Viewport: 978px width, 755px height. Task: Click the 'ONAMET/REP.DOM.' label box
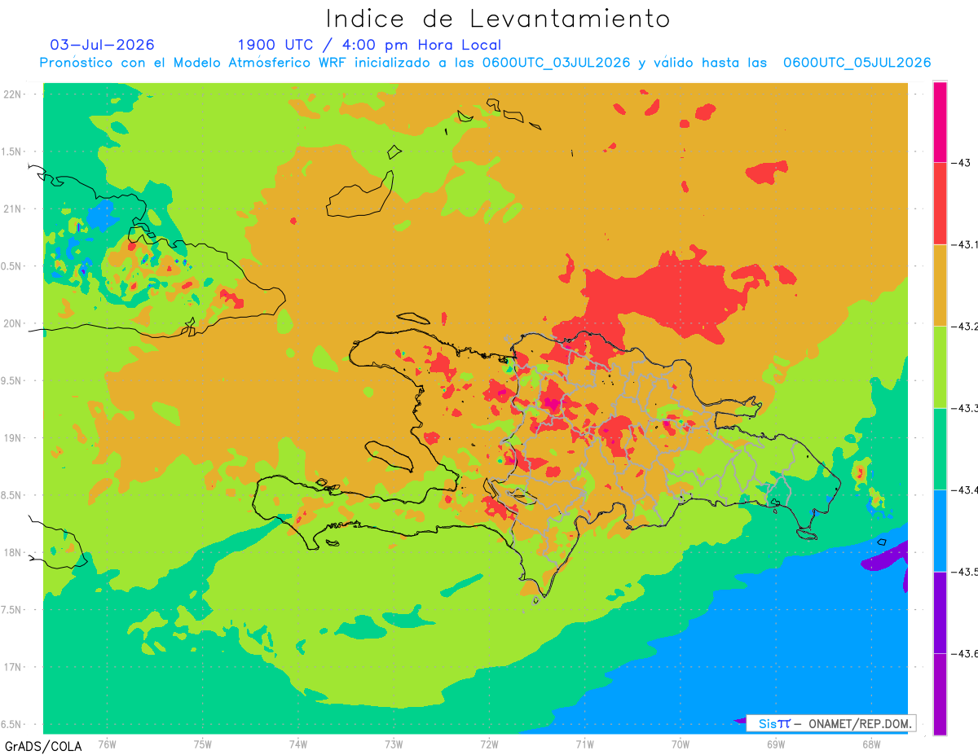830,723
